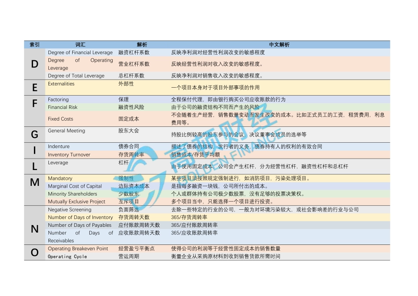Select the 'Number of Days of Inventory' term

pyautogui.click(x=80, y=218)
